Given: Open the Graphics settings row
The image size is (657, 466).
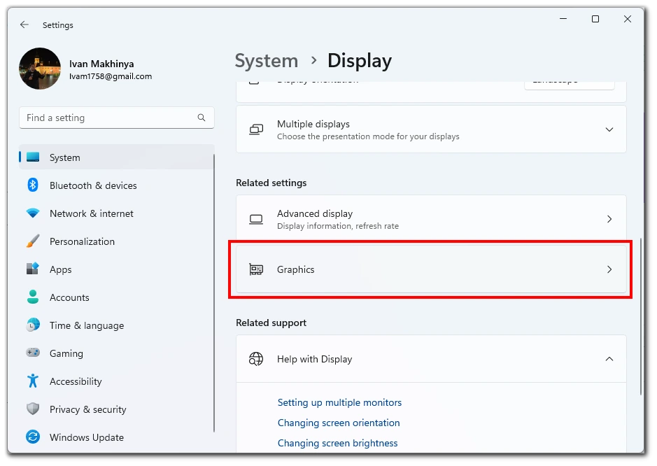Looking at the screenshot, I should pos(431,269).
